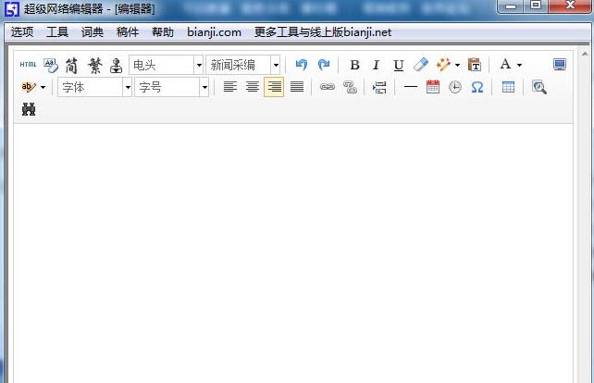Screen dimensions: 594x383
Task: Click the stamp icon next to 繁
Action: pos(116,66)
